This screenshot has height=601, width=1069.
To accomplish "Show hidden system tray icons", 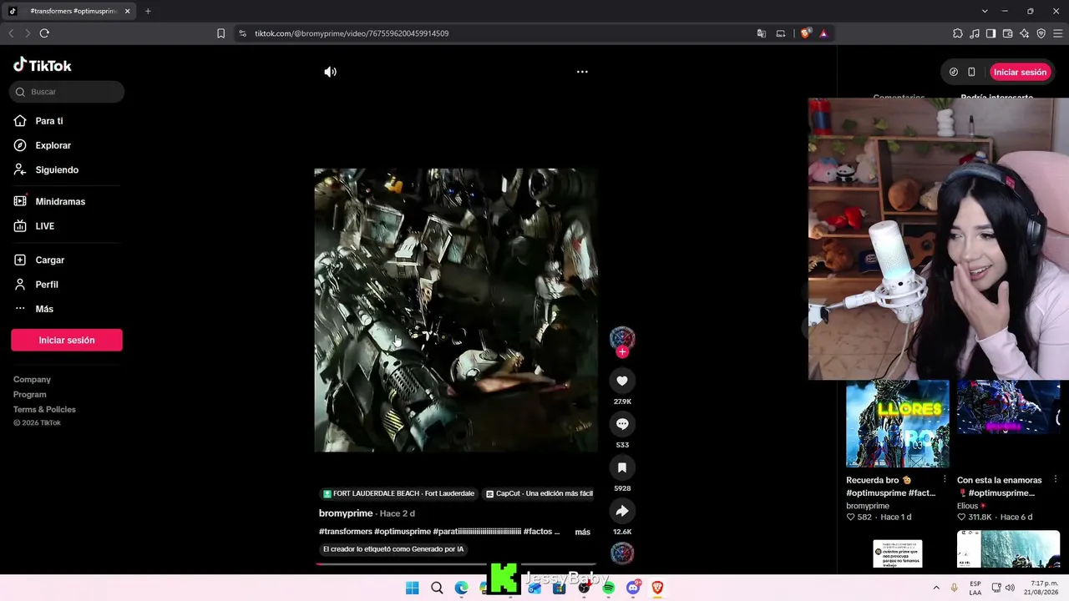I will click(x=935, y=588).
